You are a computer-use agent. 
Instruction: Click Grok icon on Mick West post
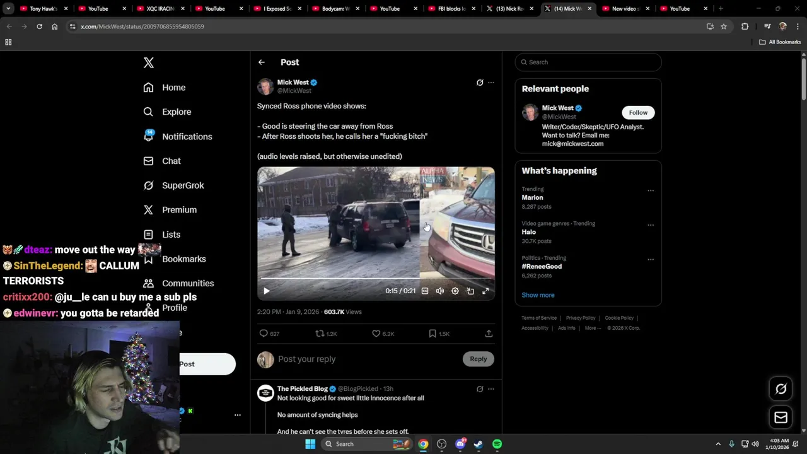(x=480, y=83)
